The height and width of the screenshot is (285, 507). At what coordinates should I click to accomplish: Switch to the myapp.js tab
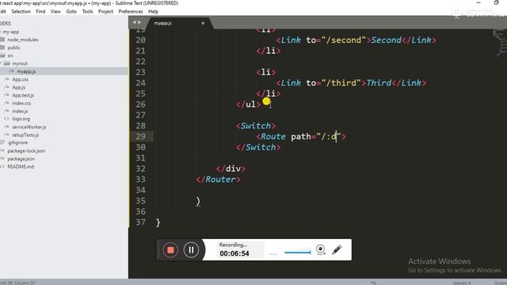pos(162,23)
